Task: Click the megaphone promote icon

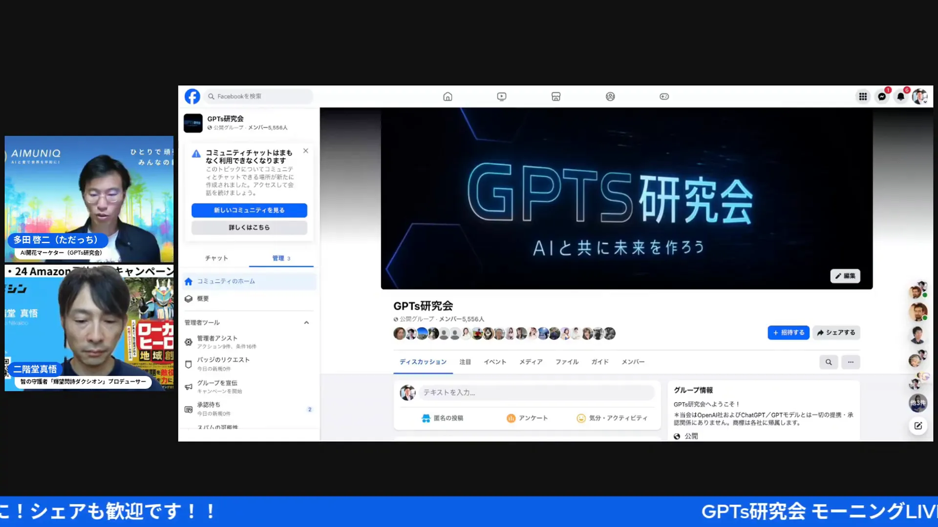Action: [x=189, y=387]
